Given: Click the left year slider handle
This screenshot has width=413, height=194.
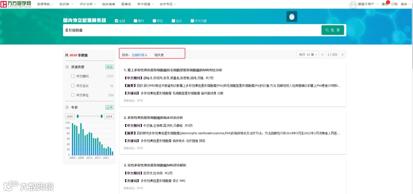Looking at the screenshot, I should click(78, 116).
